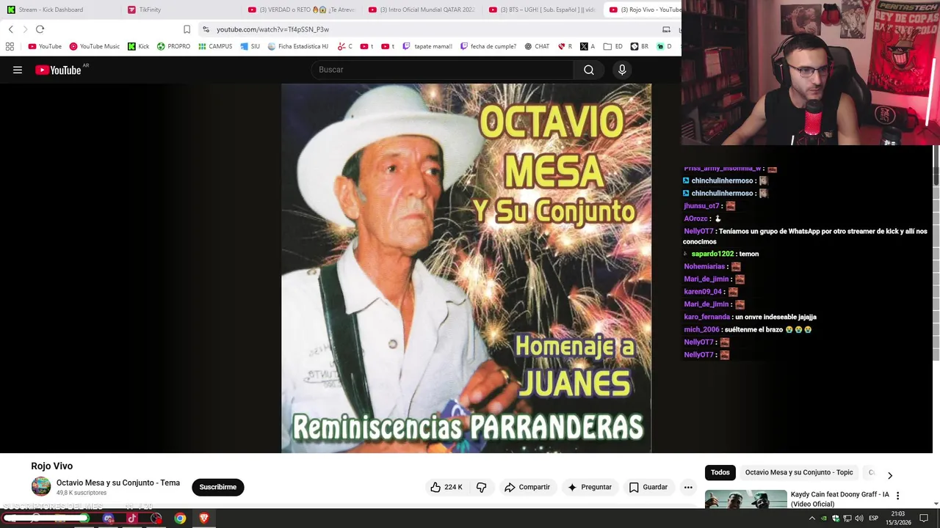Click NellyOT7 WhatsApp group chat message
940x528 pixels.
(x=805, y=236)
